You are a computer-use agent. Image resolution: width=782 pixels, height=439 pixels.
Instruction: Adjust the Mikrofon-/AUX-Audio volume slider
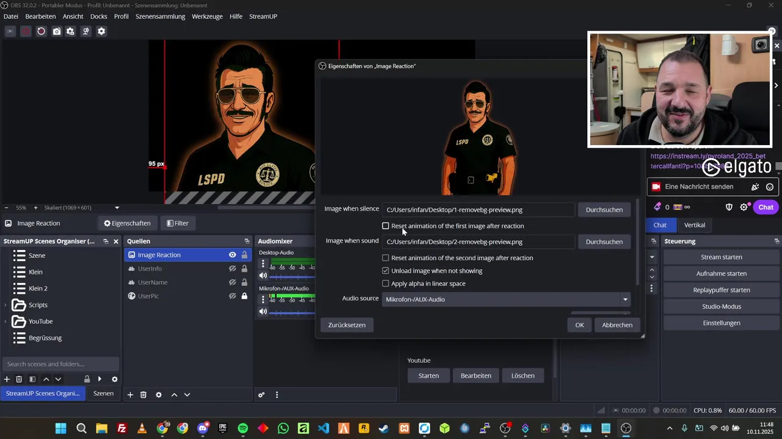pyautogui.click(x=293, y=312)
